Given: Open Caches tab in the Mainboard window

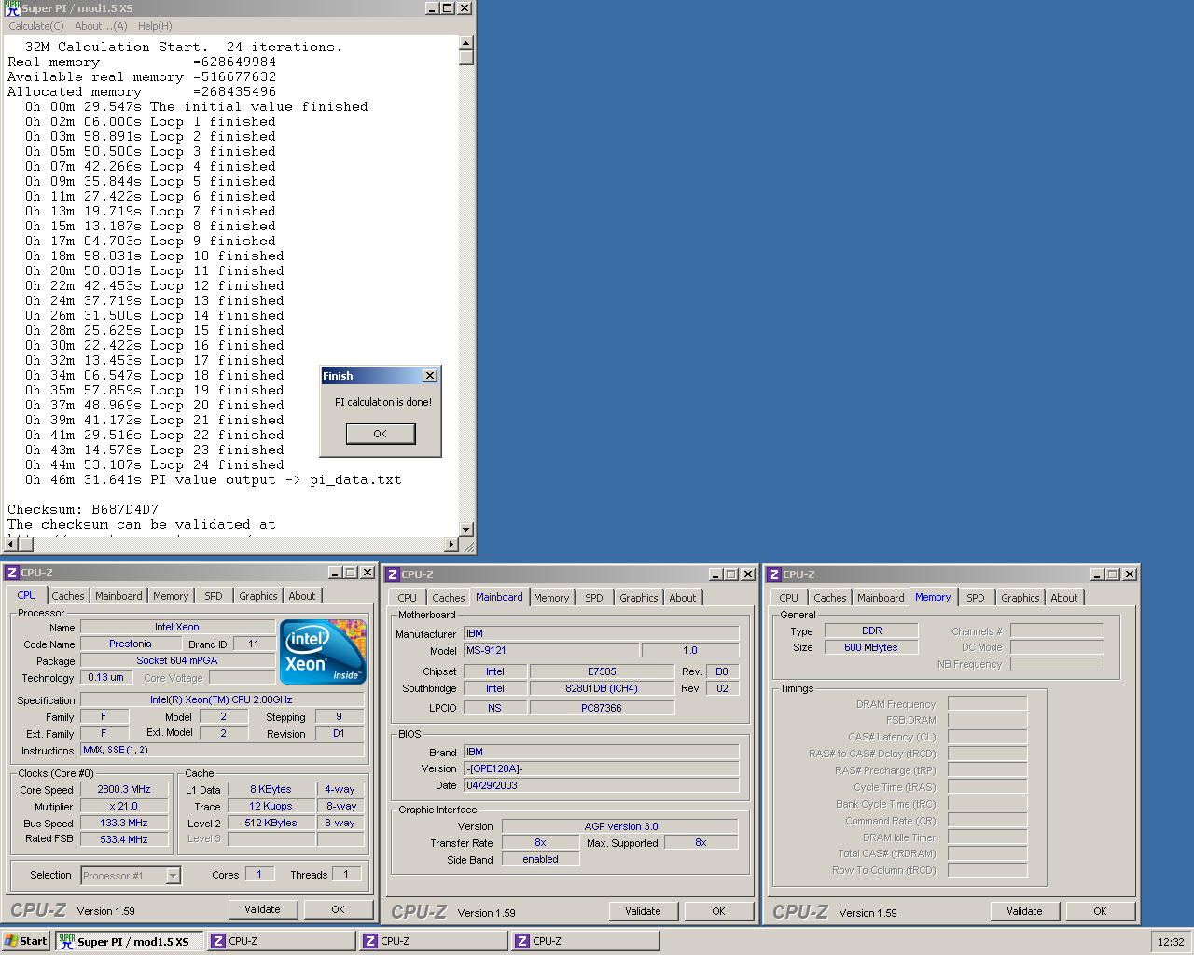Looking at the screenshot, I should [x=449, y=598].
